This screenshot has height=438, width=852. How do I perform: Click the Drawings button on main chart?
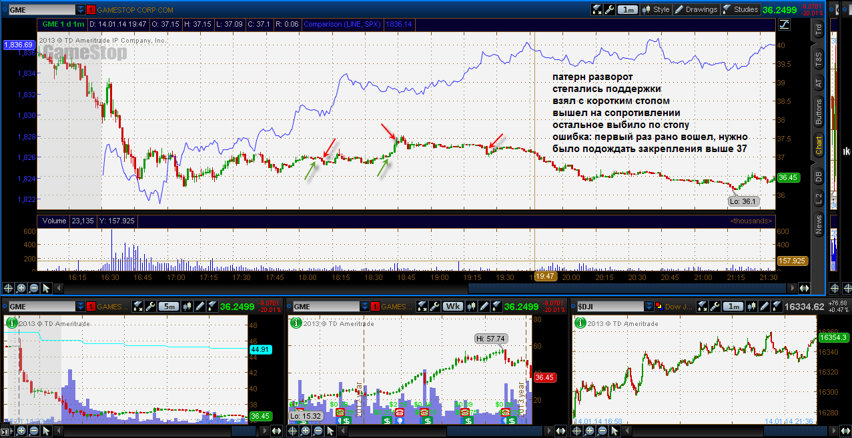(x=696, y=9)
